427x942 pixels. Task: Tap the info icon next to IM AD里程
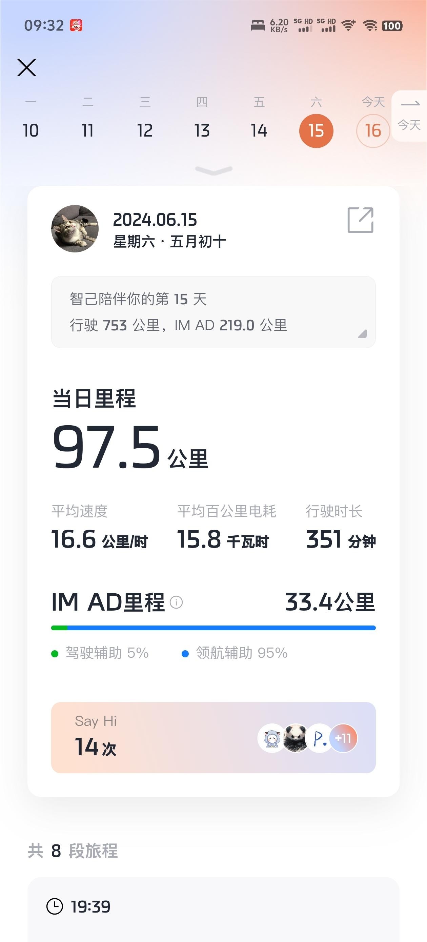[176, 602]
